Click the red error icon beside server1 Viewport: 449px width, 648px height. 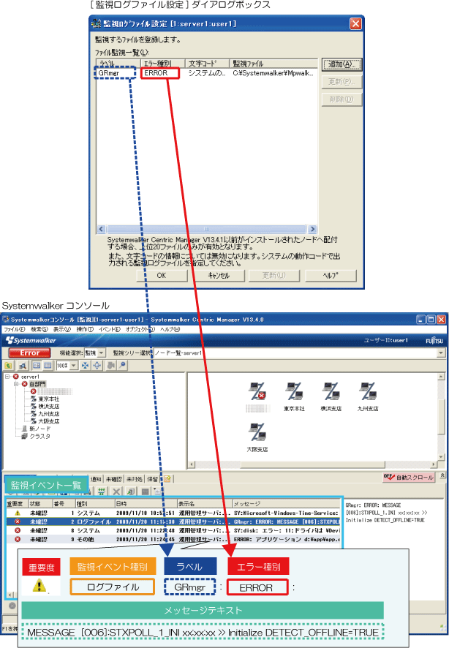click(x=15, y=377)
